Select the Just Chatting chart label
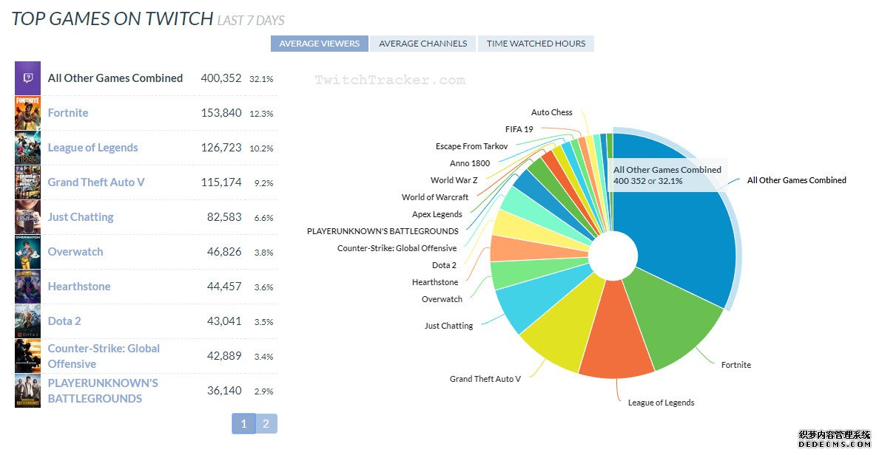 pyautogui.click(x=448, y=326)
